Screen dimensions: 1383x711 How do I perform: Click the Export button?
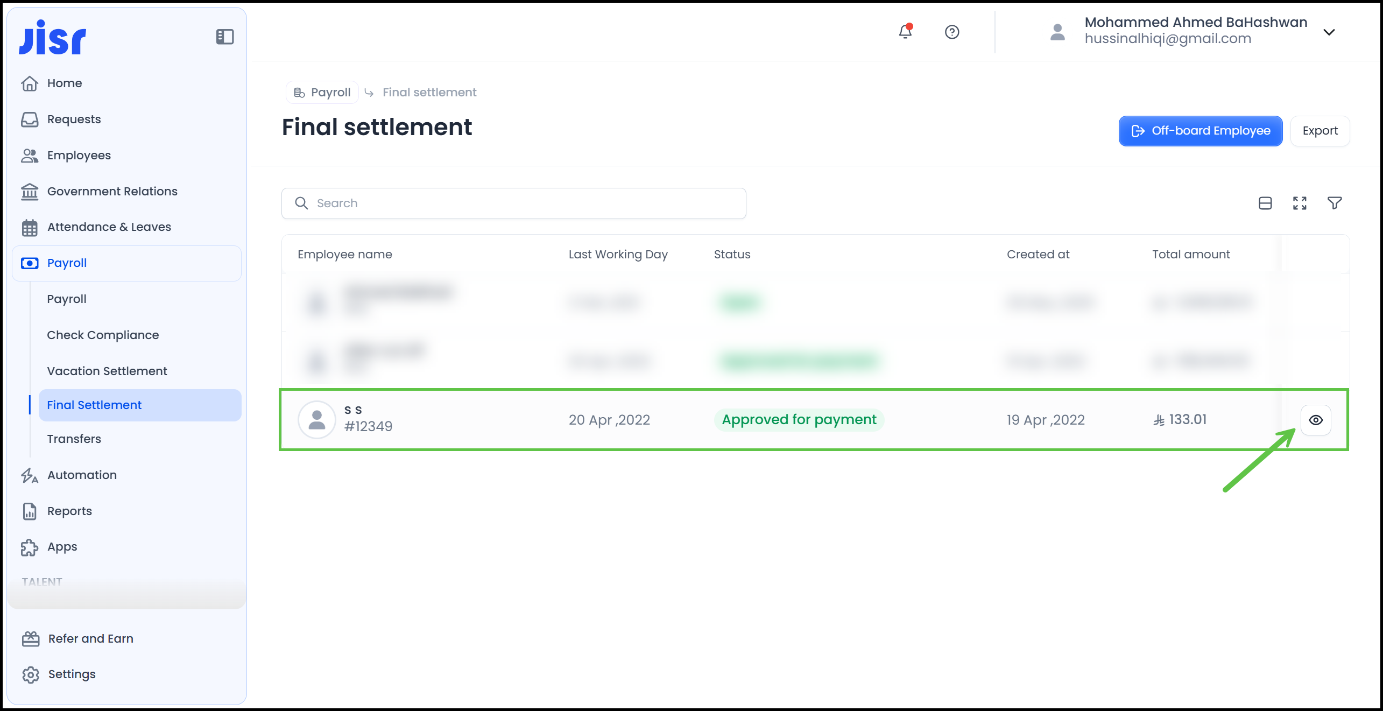(1320, 131)
